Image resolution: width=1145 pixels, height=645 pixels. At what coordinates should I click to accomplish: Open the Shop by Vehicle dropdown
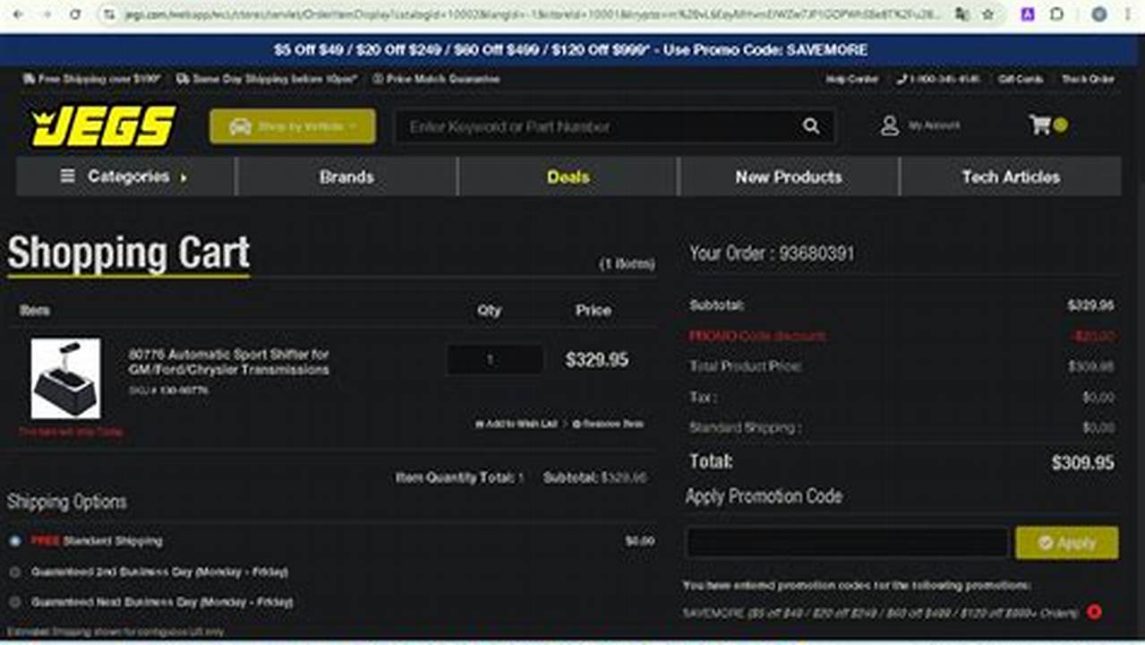292,126
